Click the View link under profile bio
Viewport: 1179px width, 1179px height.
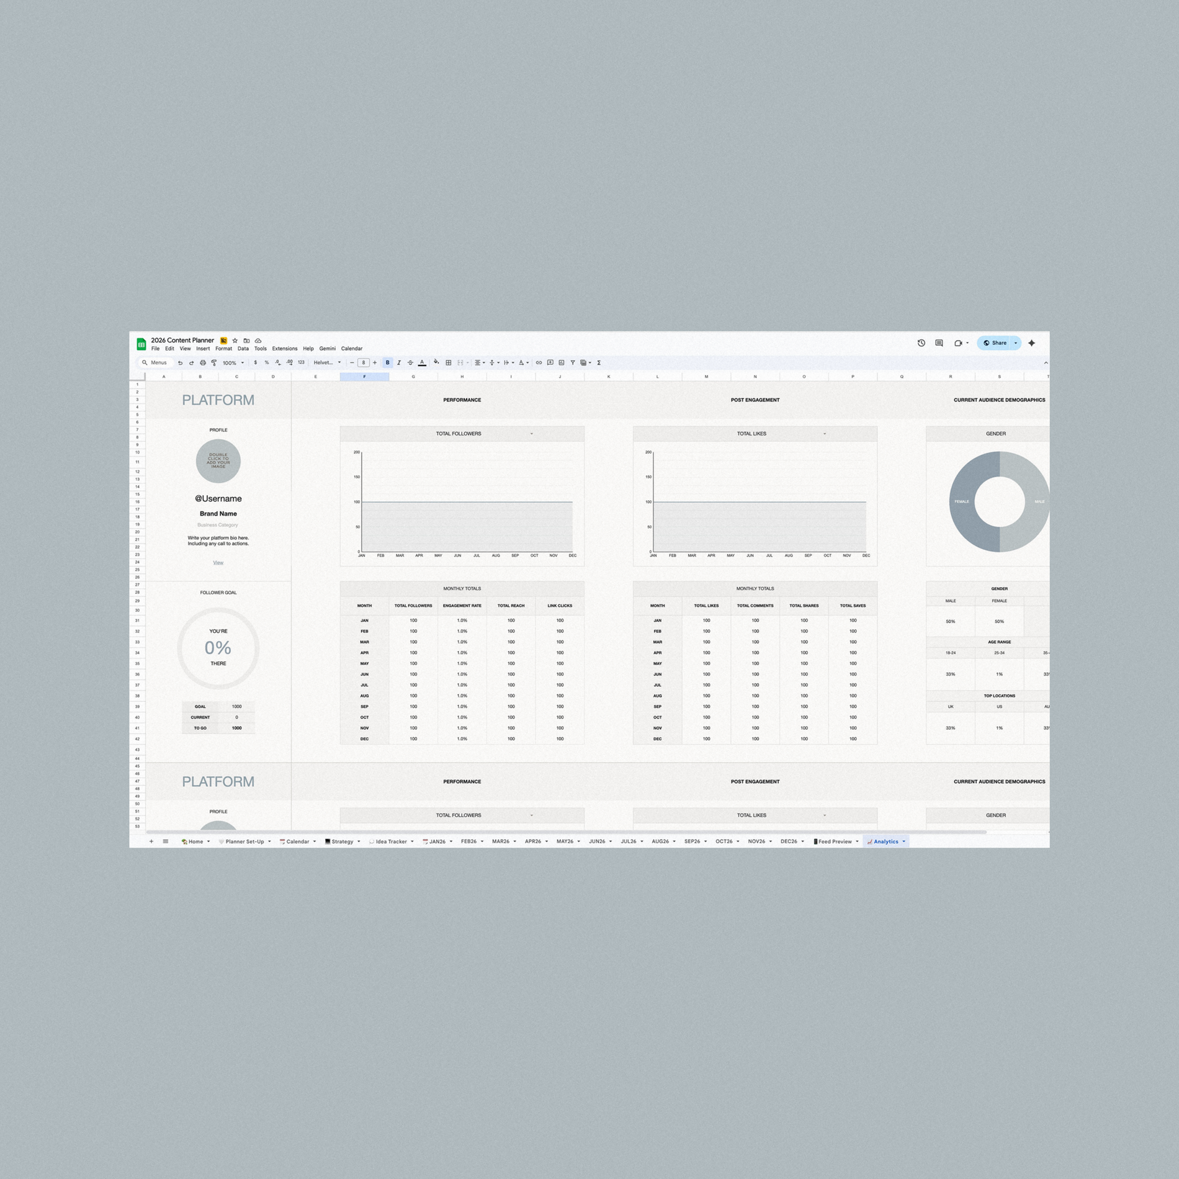point(218,563)
